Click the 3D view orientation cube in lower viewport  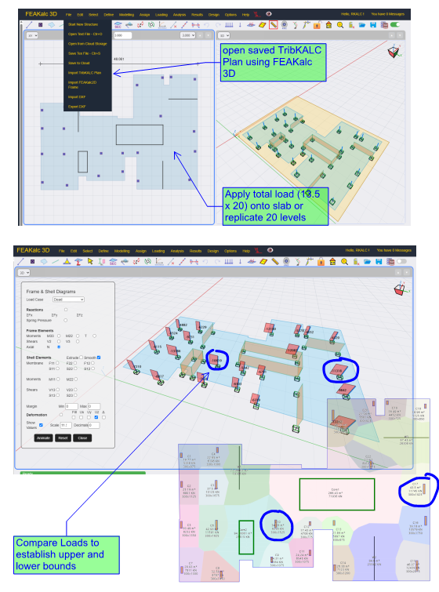[x=399, y=289]
